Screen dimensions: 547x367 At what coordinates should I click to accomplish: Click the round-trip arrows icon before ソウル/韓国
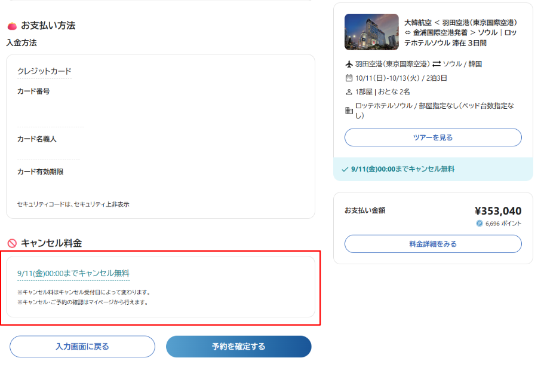pos(437,64)
